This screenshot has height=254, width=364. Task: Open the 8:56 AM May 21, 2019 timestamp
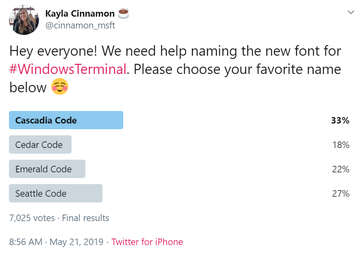(55, 242)
